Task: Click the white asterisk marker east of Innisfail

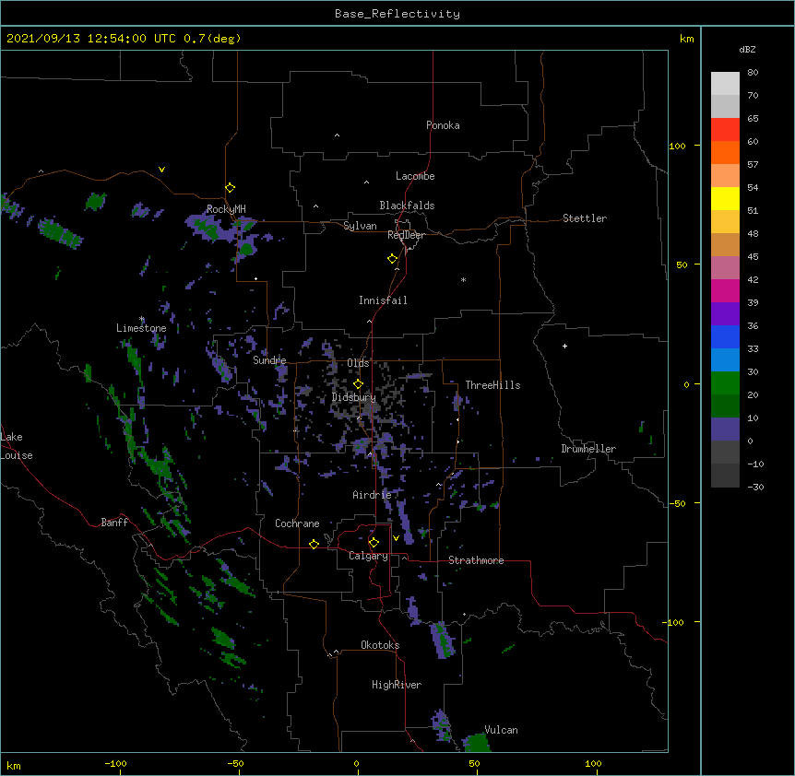Action: pyautogui.click(x=463, y=279)
